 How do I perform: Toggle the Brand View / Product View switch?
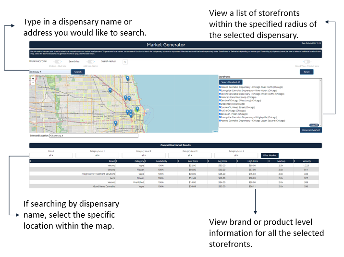click(x=306, y=61)
